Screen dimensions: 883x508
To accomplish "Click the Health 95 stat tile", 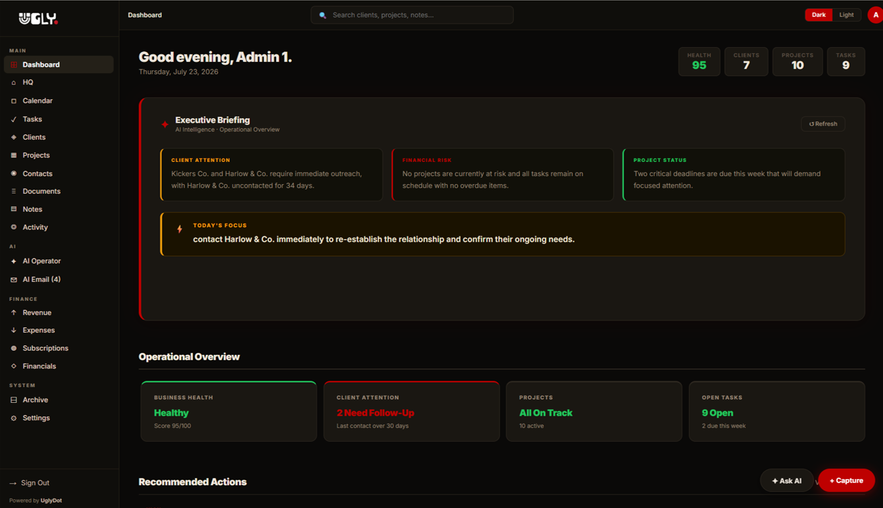I will (x=699, y=61).
